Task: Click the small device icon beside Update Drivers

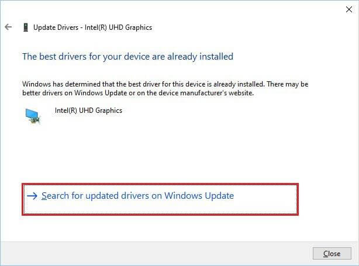Action: pos(25,27)
